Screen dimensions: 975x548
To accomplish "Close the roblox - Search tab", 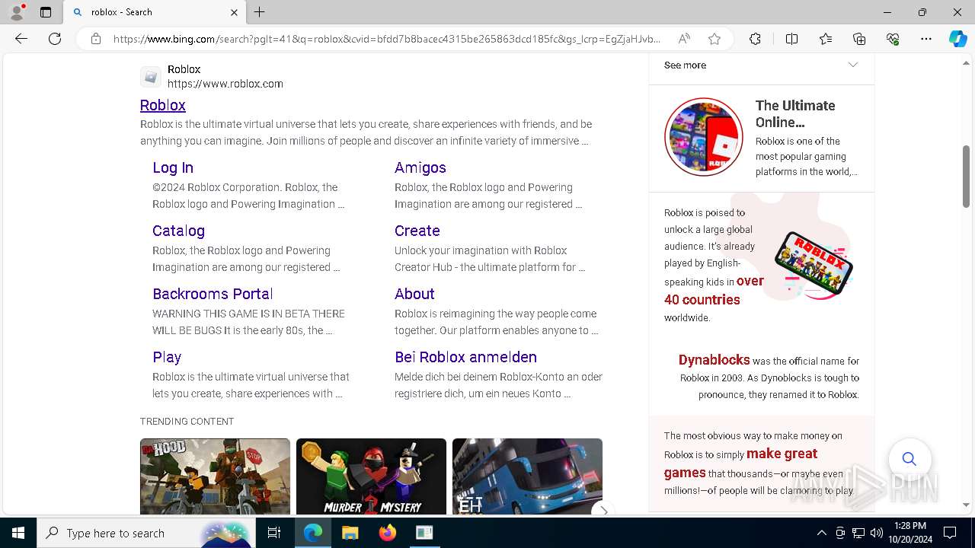I will point(234,12).
